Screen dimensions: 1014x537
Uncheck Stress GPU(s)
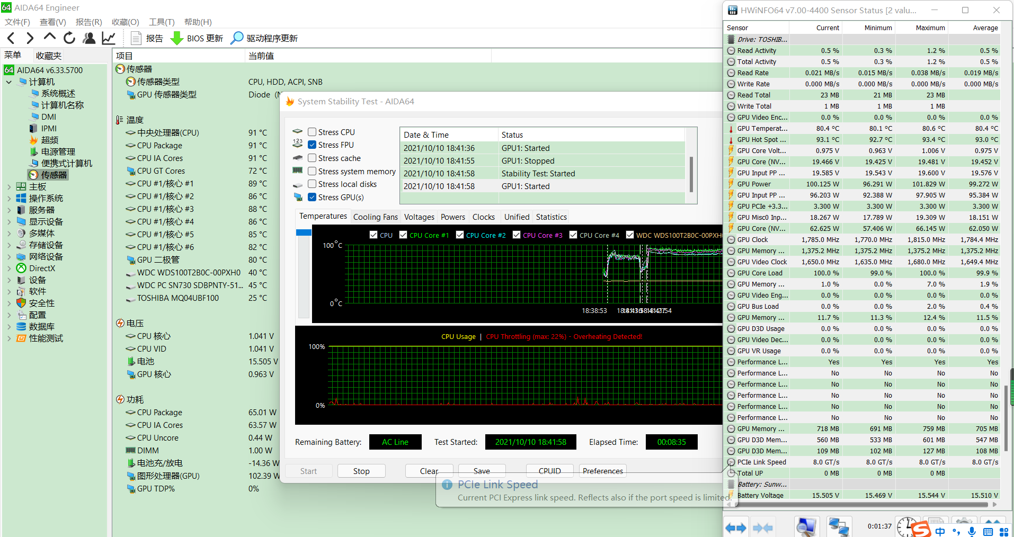[x=312, y=197]
